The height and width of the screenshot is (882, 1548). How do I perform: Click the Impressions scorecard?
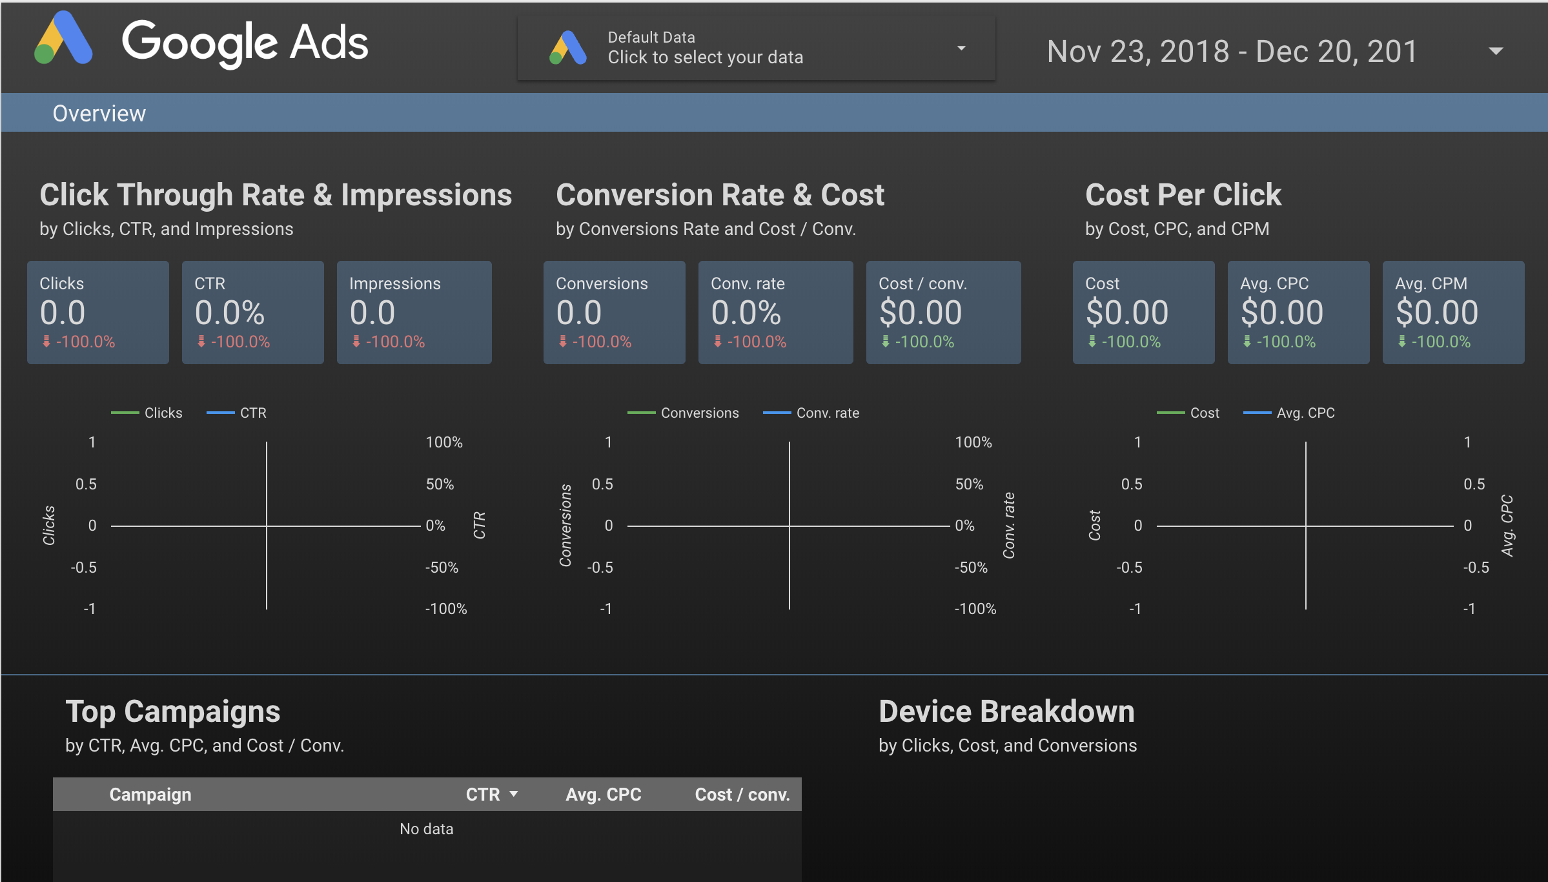(414, 313)
